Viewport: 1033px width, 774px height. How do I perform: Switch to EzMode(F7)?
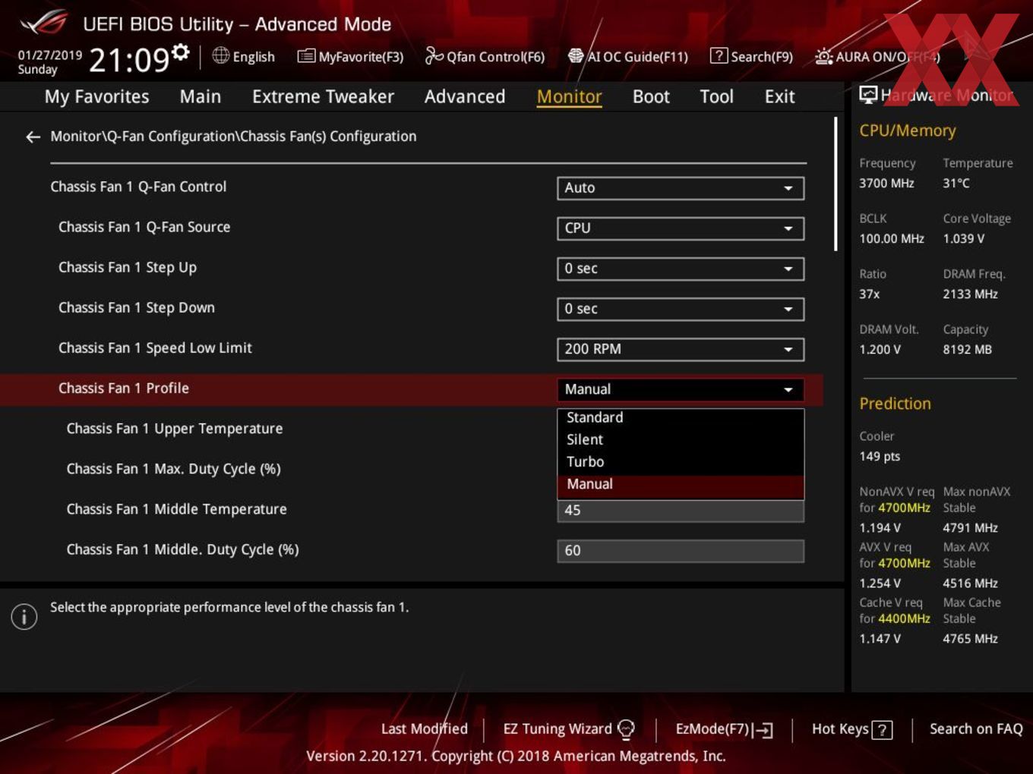click(x=724, y=729)
